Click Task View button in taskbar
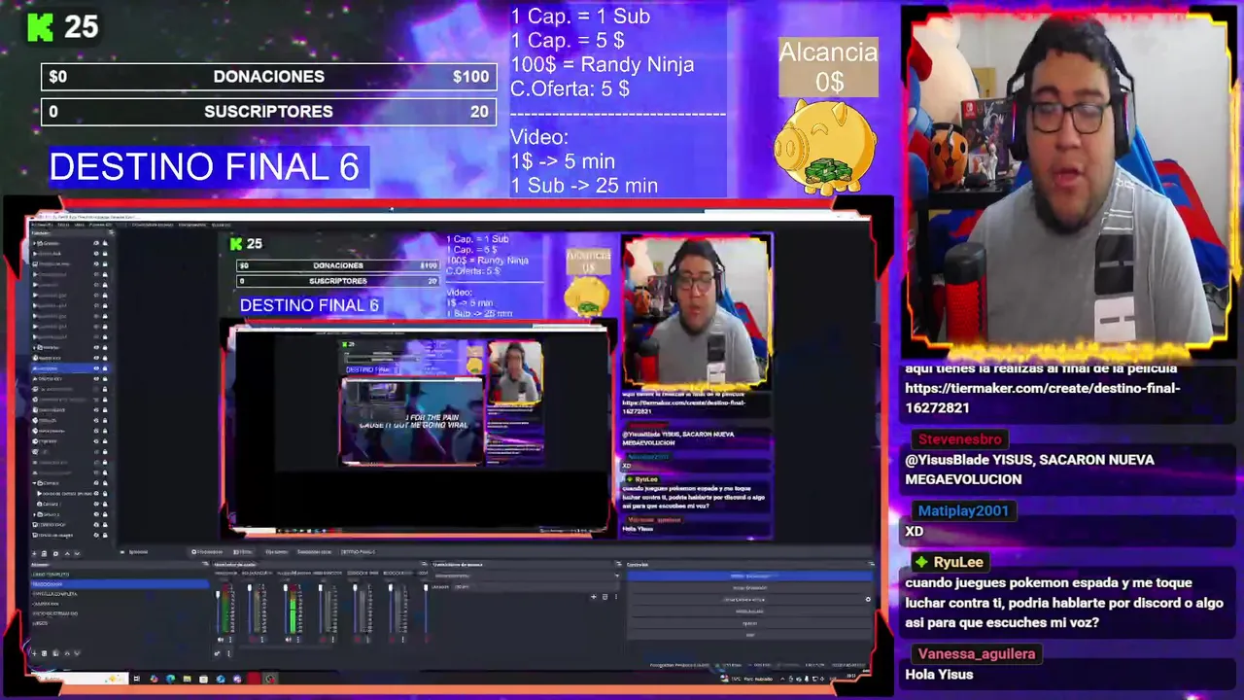 point(137,679)
